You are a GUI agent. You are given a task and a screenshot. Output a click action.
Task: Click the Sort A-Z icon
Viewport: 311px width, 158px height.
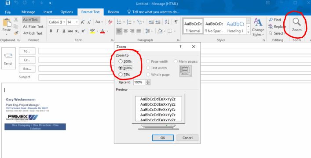(167, 22)
